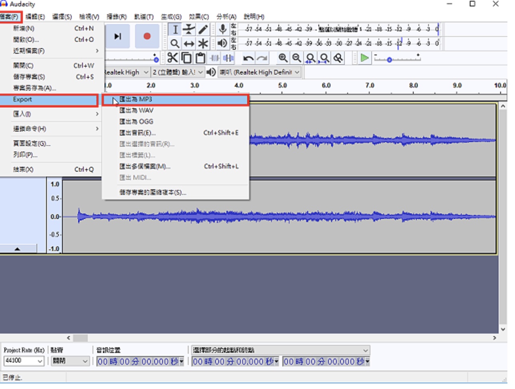
Task: Click the Undo arrow icon
Action: 248,58
